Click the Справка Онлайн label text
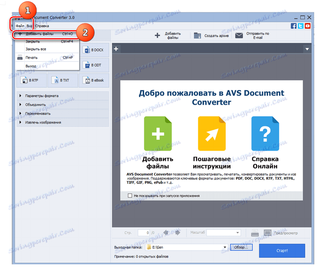Screen dimensions: 326x276 pos(265,162)
